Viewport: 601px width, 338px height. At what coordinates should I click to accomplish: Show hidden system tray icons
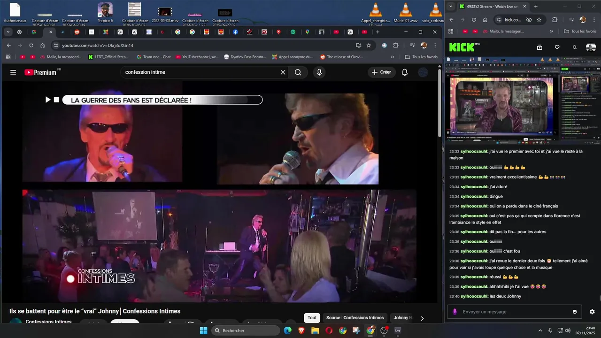tap(540, 330)
